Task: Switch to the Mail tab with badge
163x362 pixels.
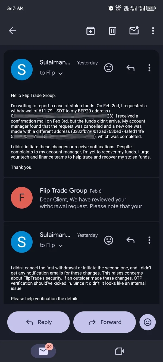Action: point(43,351)
